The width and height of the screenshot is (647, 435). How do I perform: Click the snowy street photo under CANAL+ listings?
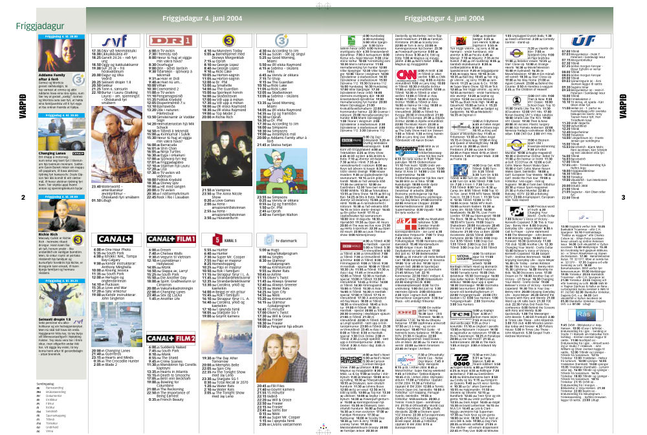point(116,324)
